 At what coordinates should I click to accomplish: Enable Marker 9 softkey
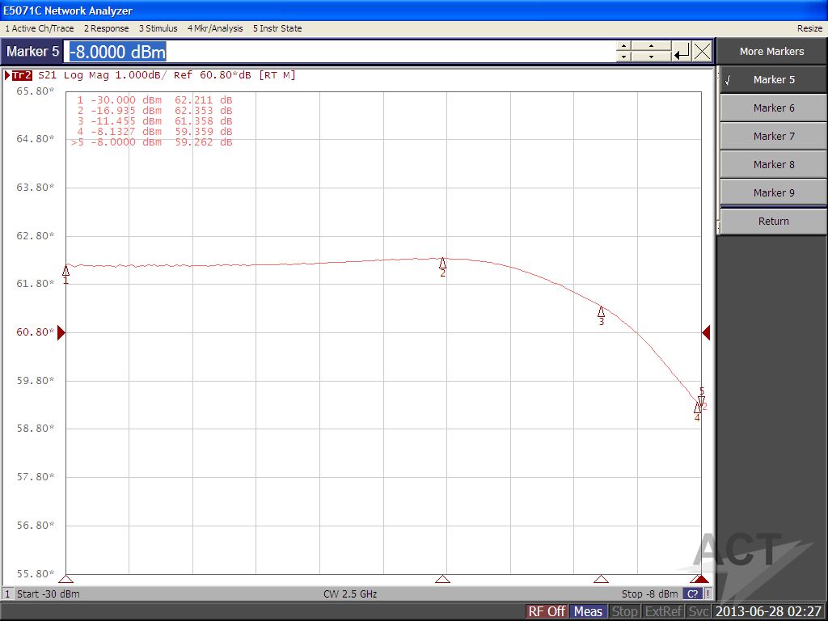pyautogui.click(x=774, y=192)
